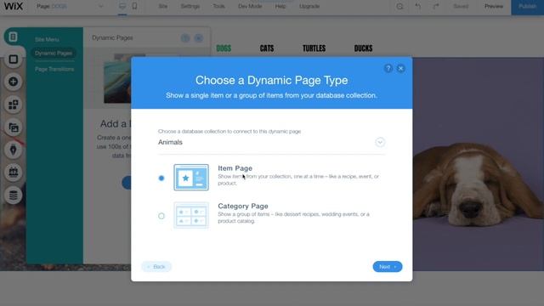Click the DUCKS navigation menu item
Viewport: 544px width, 306px height.
pyautogui.click(x=363, y=48)
